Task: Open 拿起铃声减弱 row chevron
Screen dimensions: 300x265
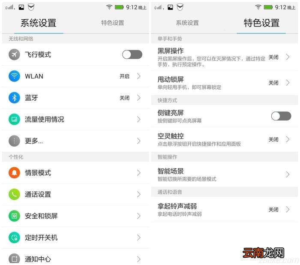Action: pyautogui.click(x=288, y=210)
